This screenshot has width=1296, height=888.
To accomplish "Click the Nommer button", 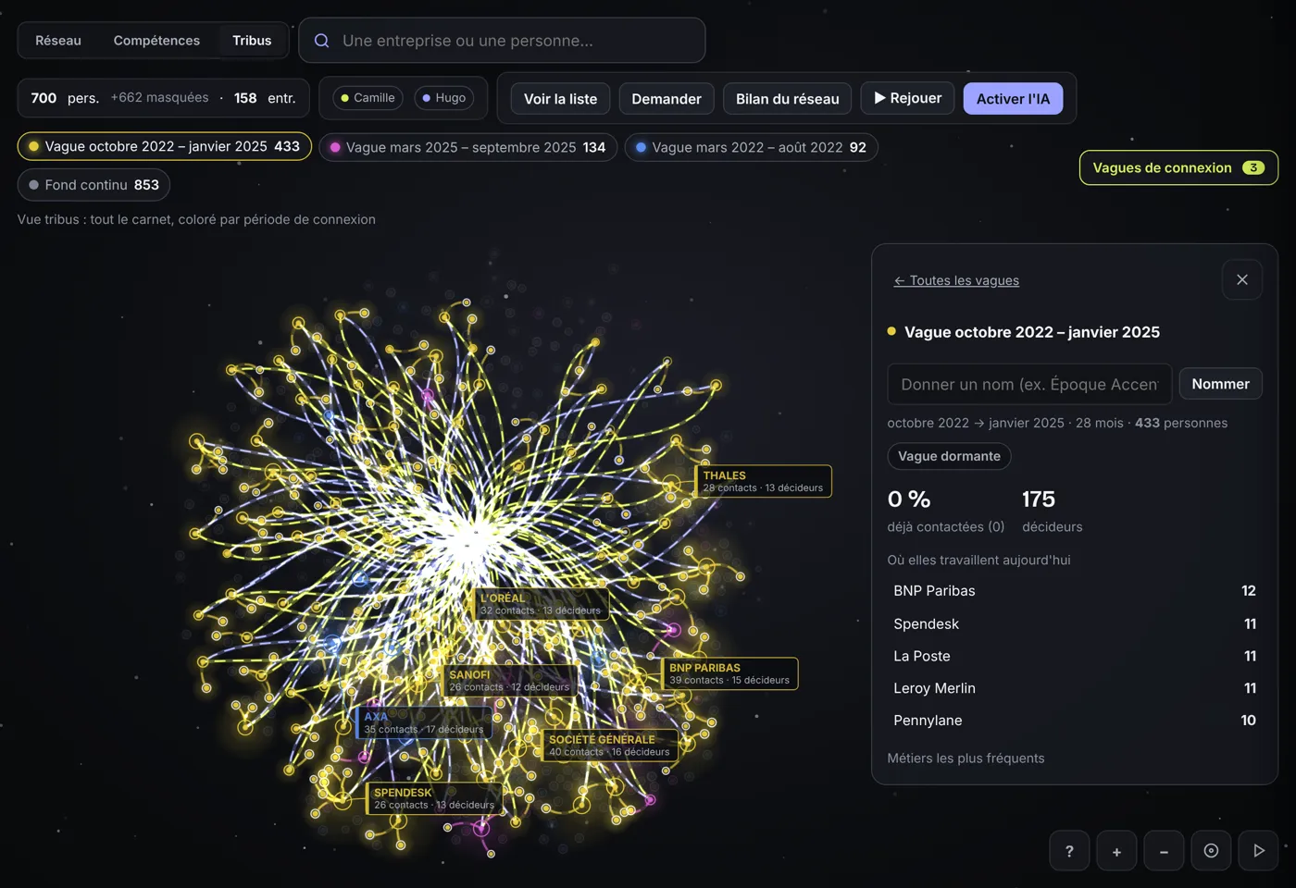I will click(1220, 384).
